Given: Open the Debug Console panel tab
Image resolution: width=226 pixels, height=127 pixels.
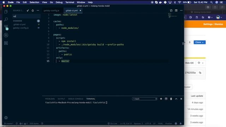Looking at the screenshot, I should tap(76, 99).
